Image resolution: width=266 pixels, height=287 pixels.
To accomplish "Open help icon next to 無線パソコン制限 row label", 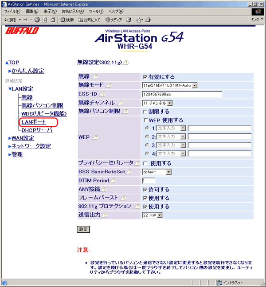I will coord(125,111).
